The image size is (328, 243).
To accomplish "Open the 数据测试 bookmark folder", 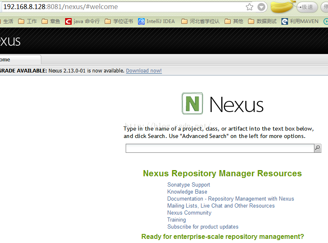I will click(262, 21).
